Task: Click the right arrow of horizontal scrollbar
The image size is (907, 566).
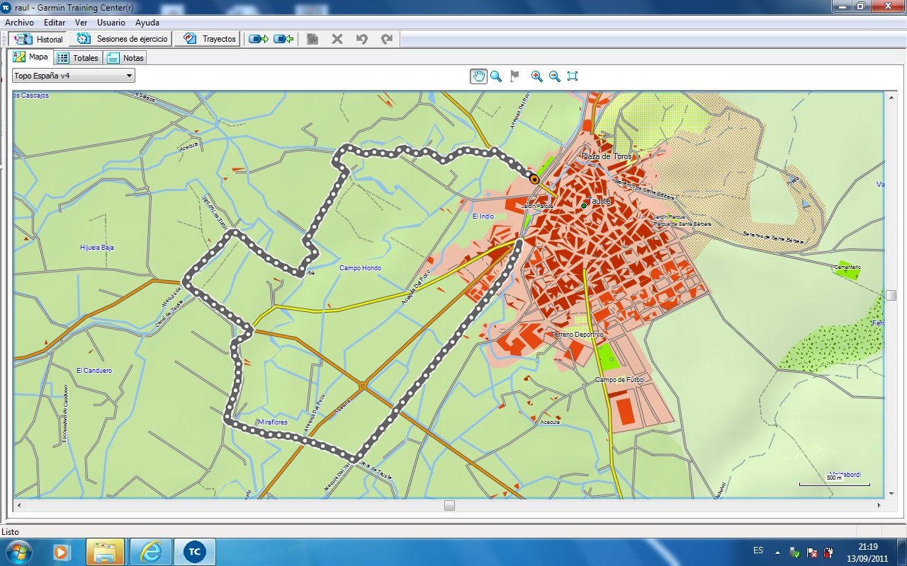Action: tap(879, 505)
